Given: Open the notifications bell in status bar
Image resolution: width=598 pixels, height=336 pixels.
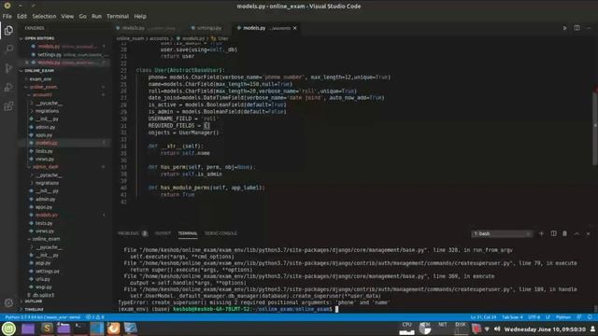Looking at the screenshot, I should tap(590, 317).
